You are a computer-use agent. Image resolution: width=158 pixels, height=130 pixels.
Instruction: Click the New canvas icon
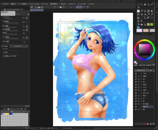36,7
